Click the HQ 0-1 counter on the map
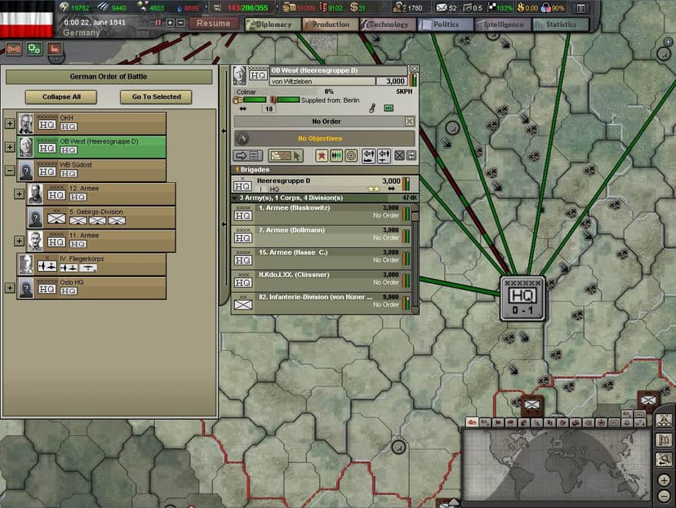Screen dimensions: 676x508 pyautogui.click(x=522, y=299)
